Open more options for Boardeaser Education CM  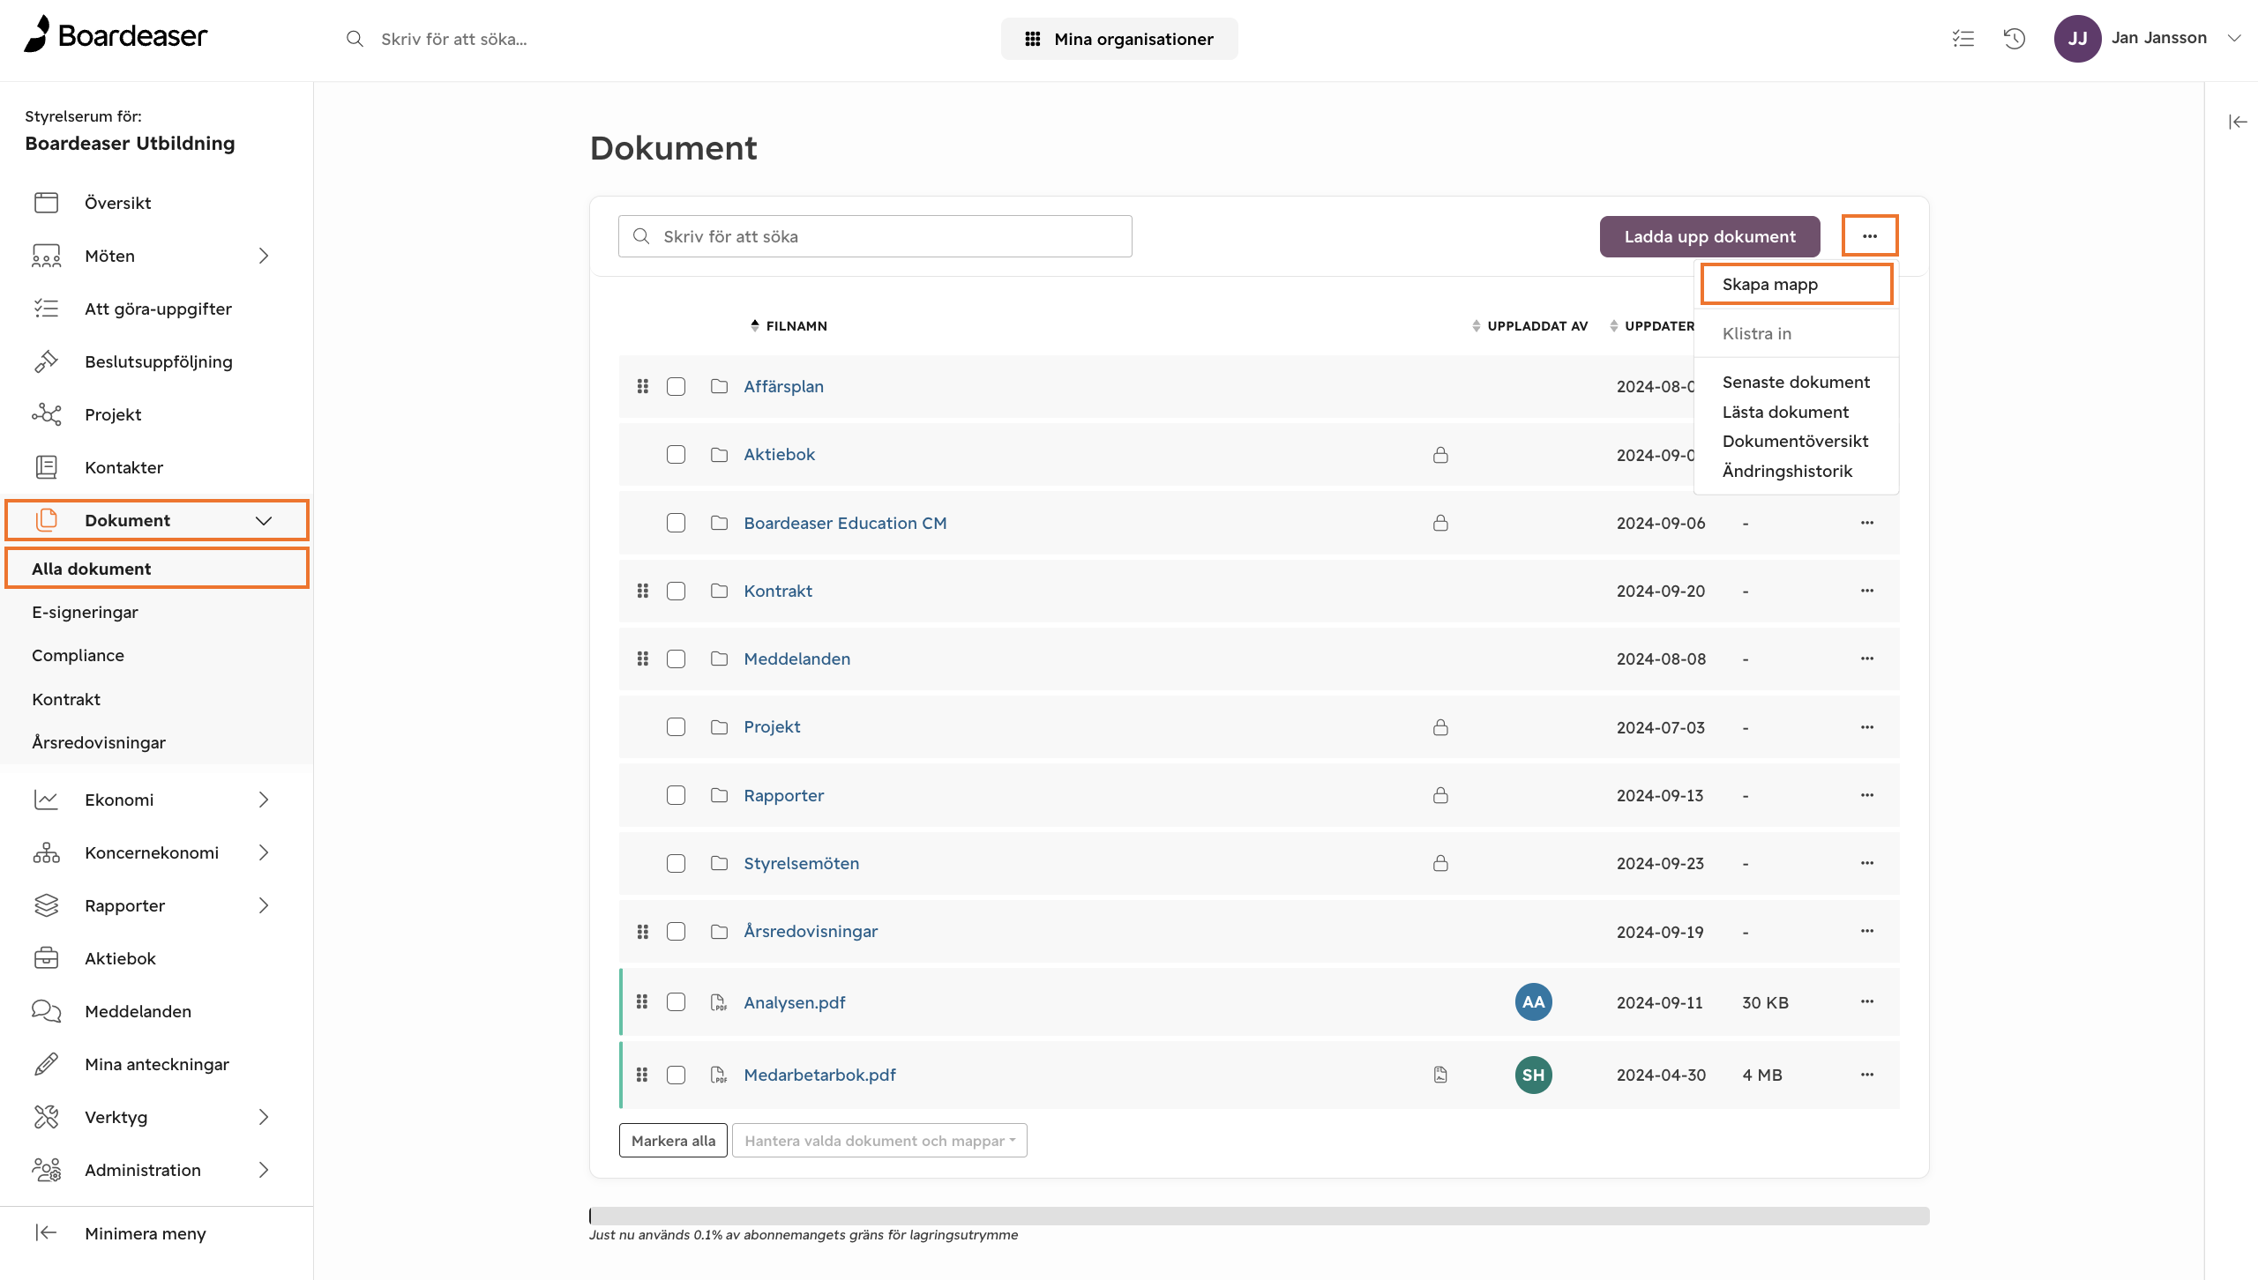tap(1867, 523)
